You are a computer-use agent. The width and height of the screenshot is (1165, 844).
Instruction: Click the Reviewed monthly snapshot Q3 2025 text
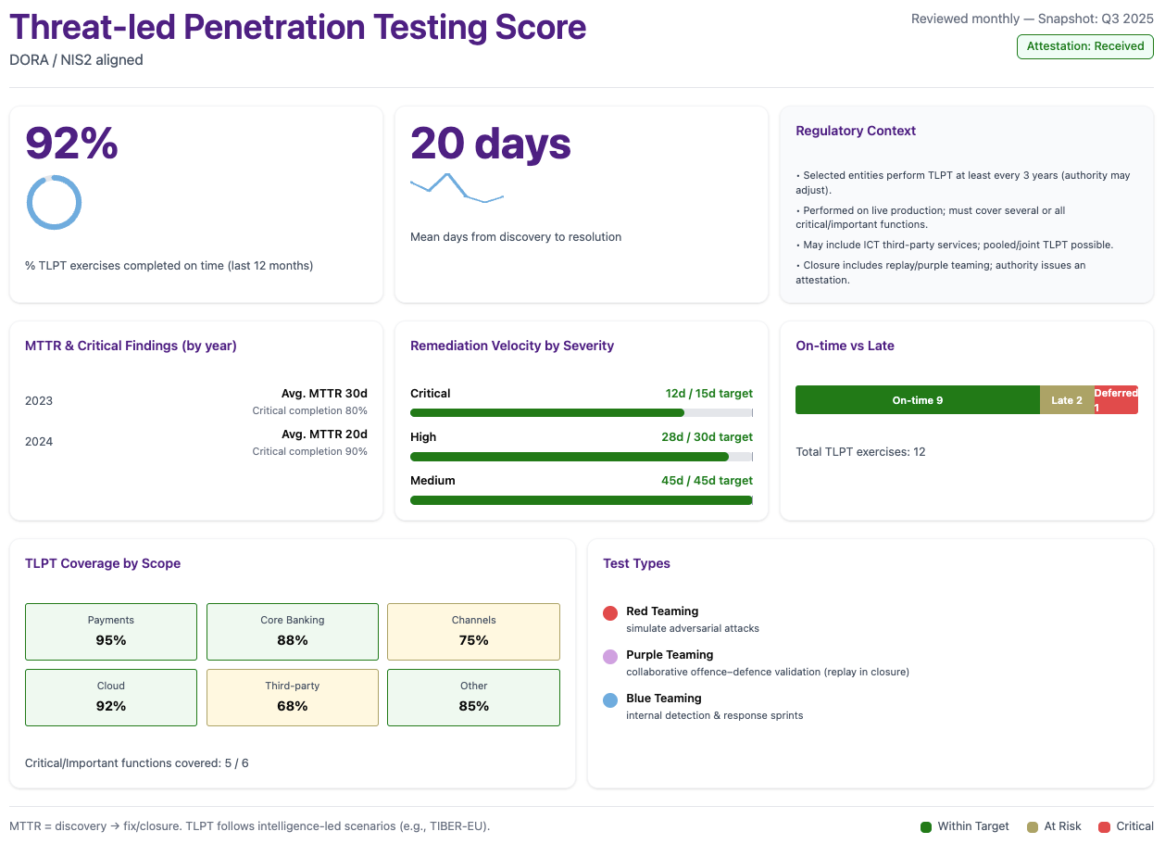1033,19
